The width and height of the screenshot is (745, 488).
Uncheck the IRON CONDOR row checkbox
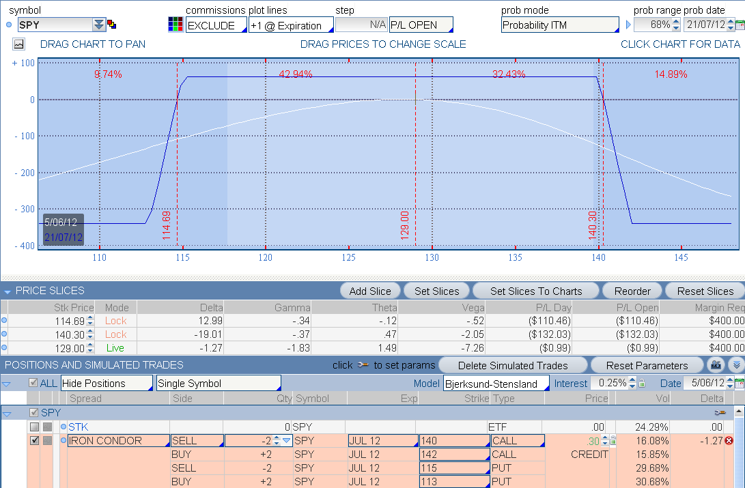(34, 440)
